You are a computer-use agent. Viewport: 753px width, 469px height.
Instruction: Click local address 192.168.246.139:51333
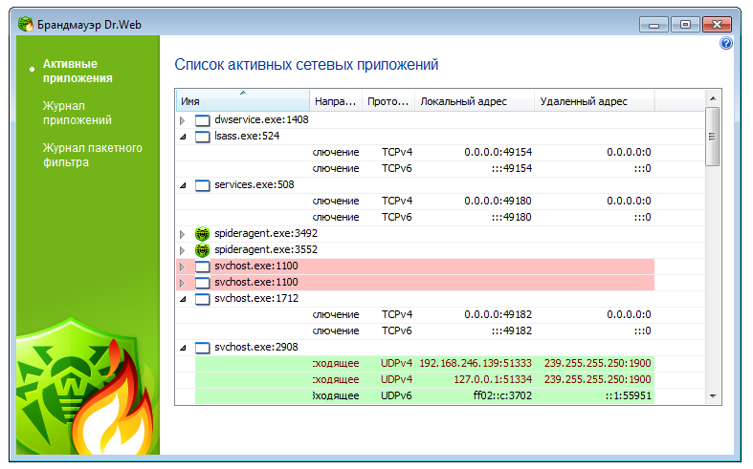[476, 363]
